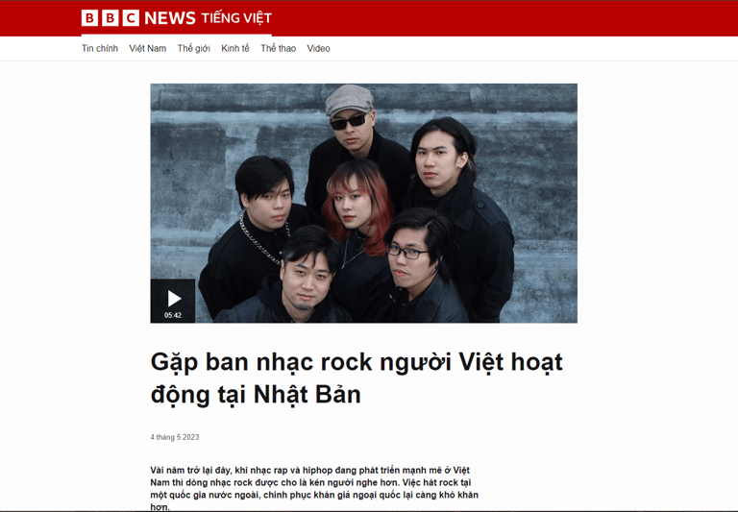Open the Thể thao section

[x=278, y=48]
